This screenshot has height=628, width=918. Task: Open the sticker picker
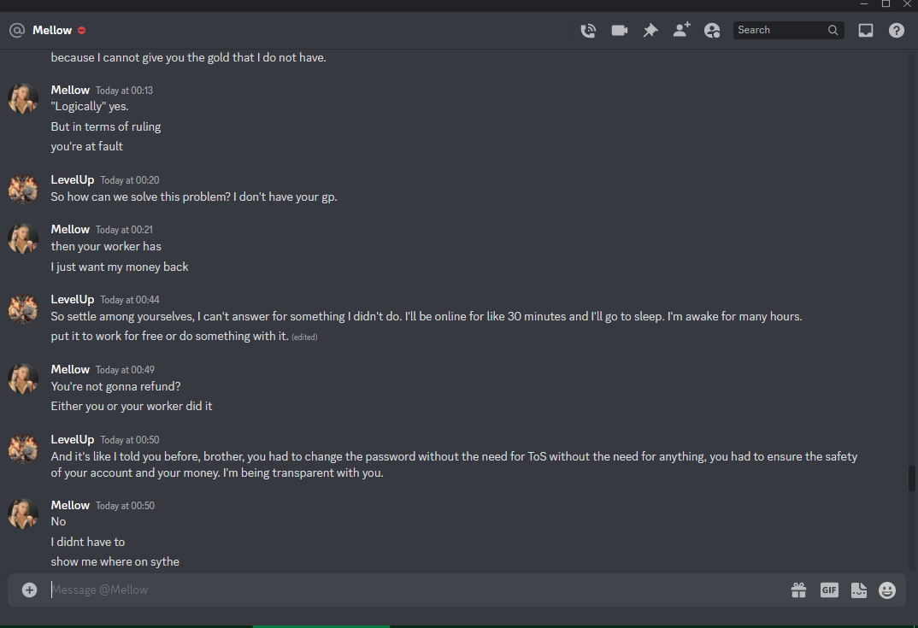pyautogui.click(x=859, y=590)
